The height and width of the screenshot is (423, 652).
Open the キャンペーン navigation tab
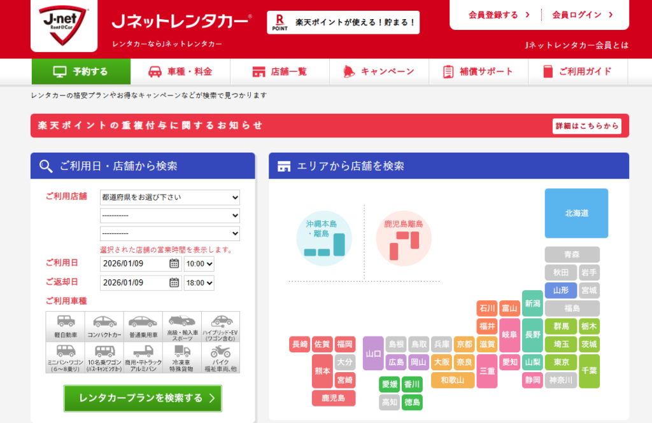pyautogui.click(x=379, y=72)
